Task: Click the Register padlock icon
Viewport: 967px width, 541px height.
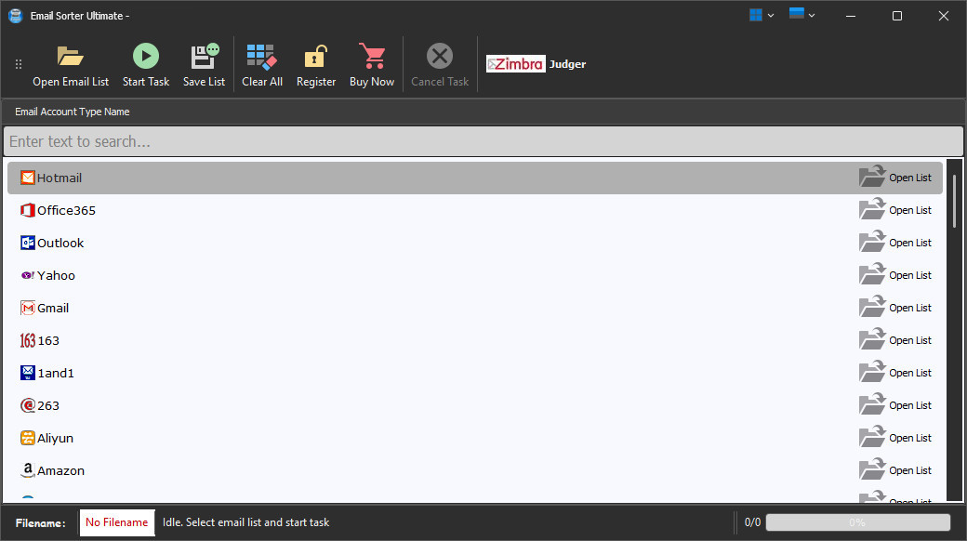Action: [x=316, y=56]
